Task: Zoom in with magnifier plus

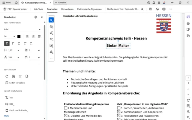Action: point(188,112)
